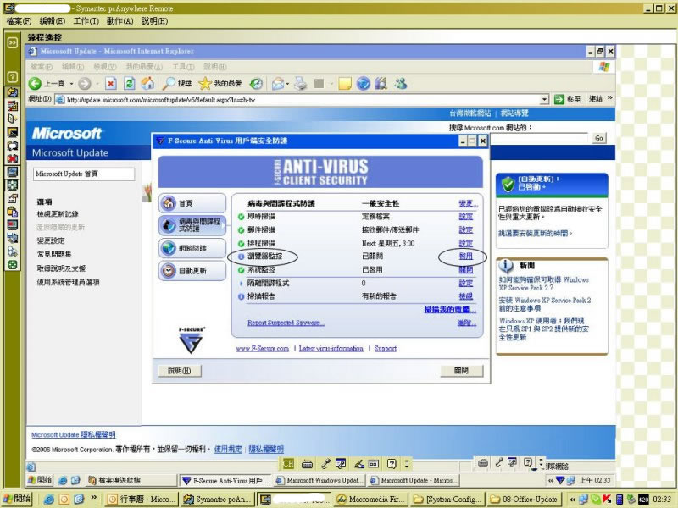This screenshot has width=678, height=508.
Task: Open the Back button history dropdown arrow
Action: click(71, 84)
